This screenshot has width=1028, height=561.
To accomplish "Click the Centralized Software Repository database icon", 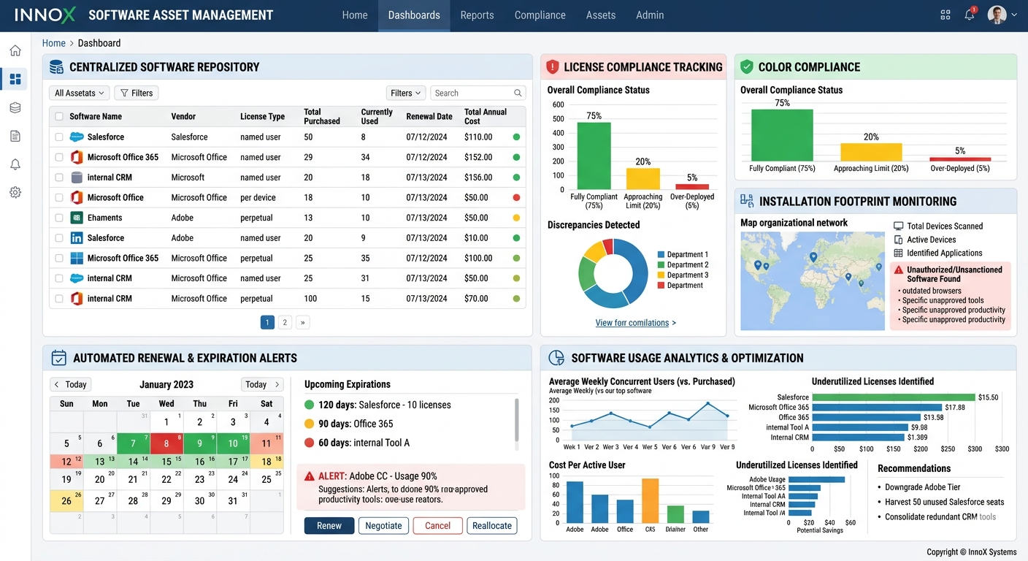I will click(56, 67).
